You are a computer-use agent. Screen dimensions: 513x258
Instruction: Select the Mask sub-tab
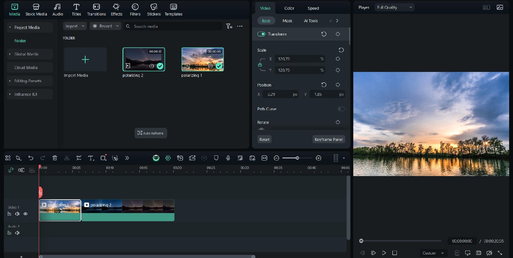[287, 21]
